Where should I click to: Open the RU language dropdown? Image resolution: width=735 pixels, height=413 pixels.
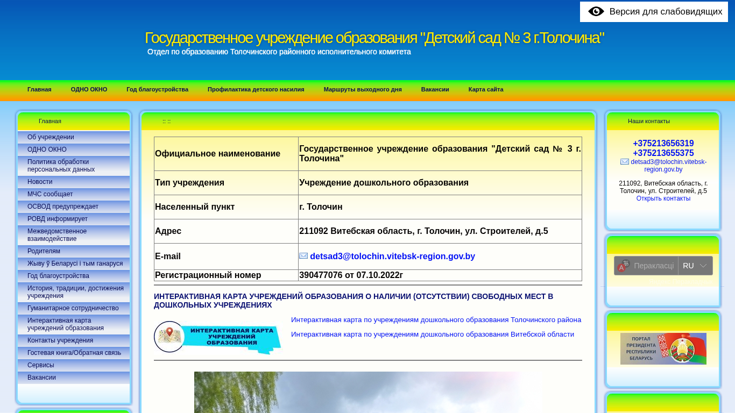(x=695, y=266)
